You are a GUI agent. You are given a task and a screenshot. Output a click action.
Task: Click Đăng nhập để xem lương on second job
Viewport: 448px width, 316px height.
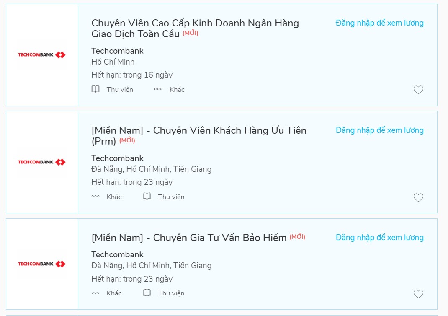(x=379, y=130)
